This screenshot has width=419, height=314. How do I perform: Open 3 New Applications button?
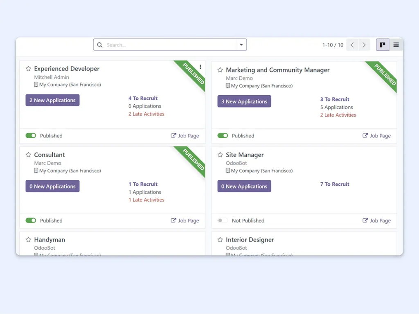pyautogui.click(x=244, y=101)
